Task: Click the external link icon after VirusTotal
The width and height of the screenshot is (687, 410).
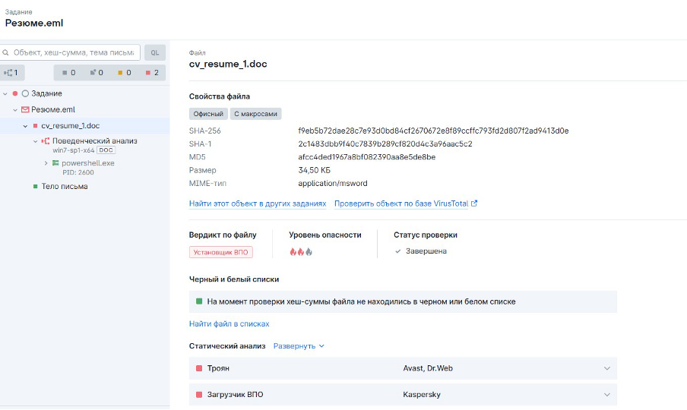Action: click(474, 203)
